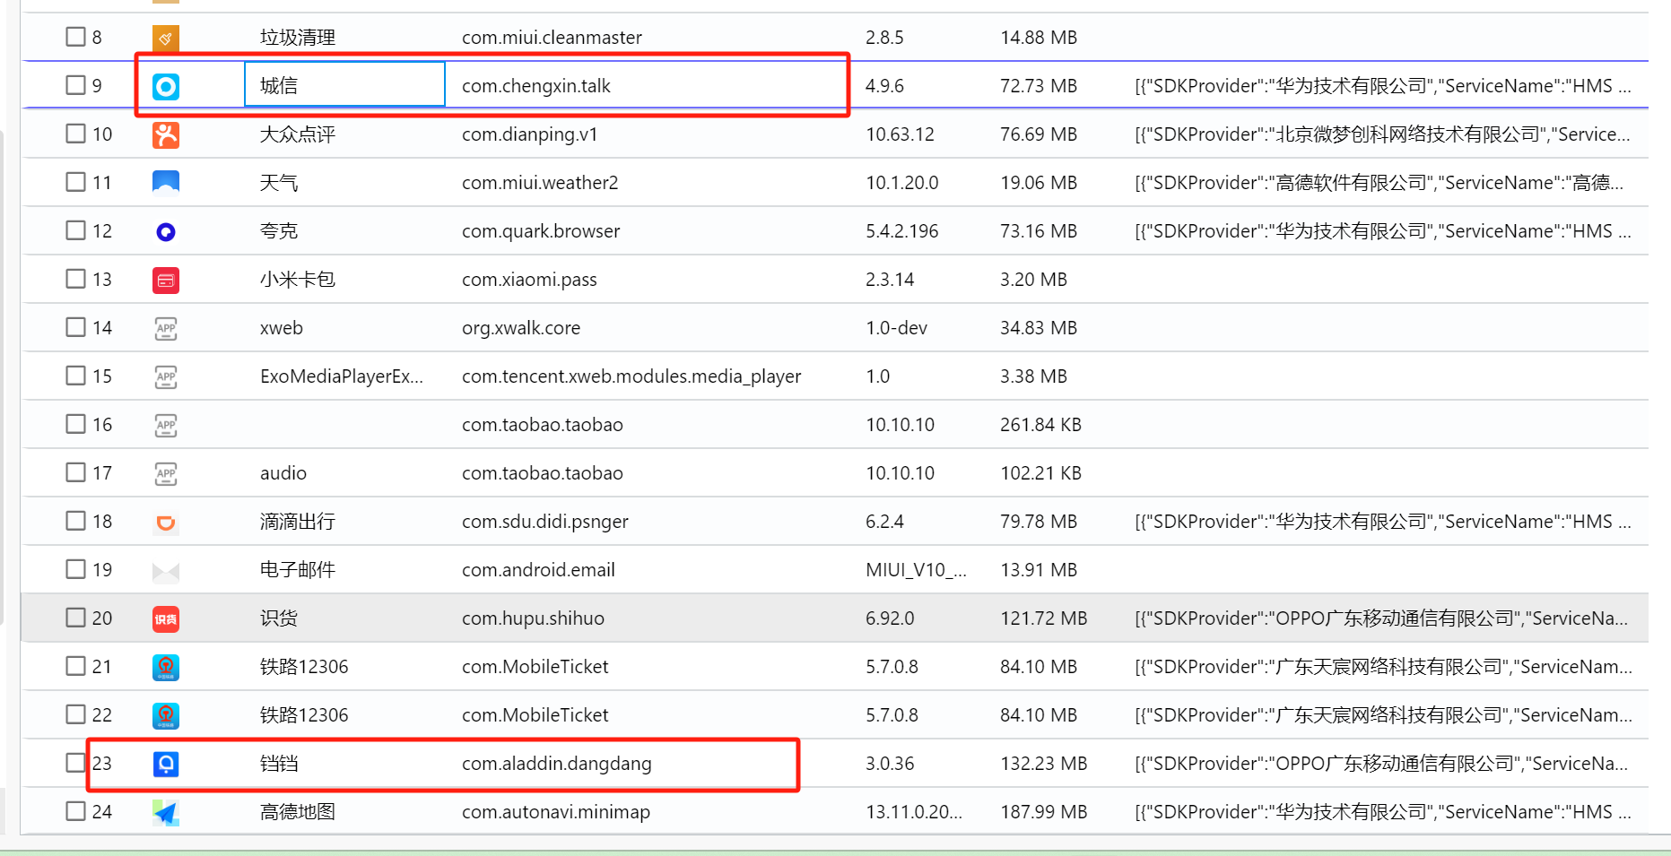Click the 大众点评 app icon
1671x856 pixels.
[166, 134]
